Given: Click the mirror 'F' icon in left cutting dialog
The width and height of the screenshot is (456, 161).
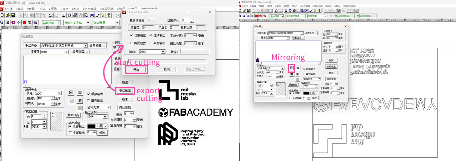Looking at the screenshot, I should coord(71,93).
